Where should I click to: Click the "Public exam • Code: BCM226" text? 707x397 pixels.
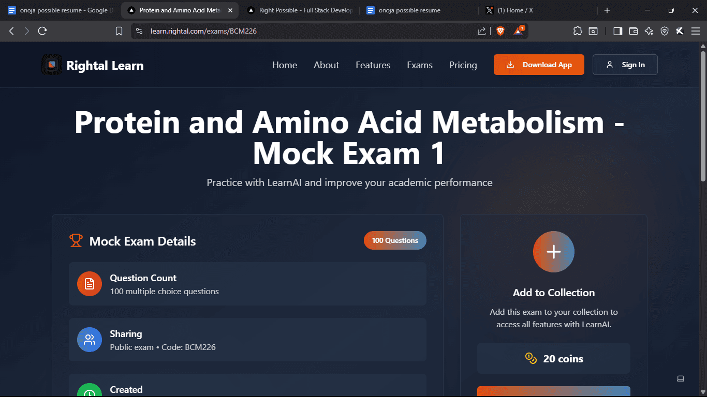[x=163, y=347]
